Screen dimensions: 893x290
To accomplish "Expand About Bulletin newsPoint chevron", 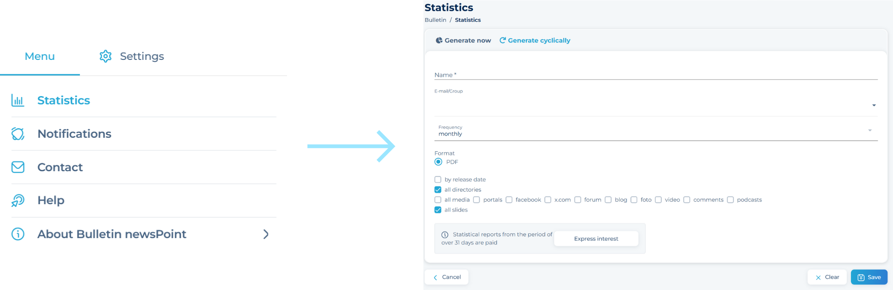I will [266, 234].
